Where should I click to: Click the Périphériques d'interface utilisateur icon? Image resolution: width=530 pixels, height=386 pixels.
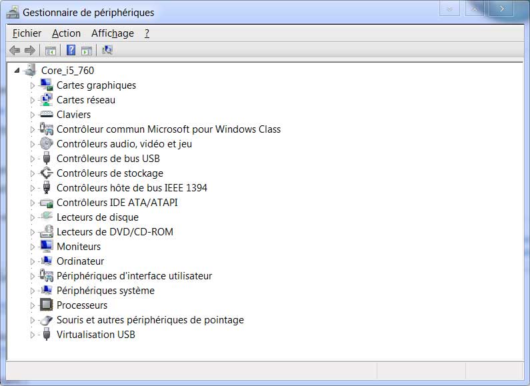coord(46,275)
